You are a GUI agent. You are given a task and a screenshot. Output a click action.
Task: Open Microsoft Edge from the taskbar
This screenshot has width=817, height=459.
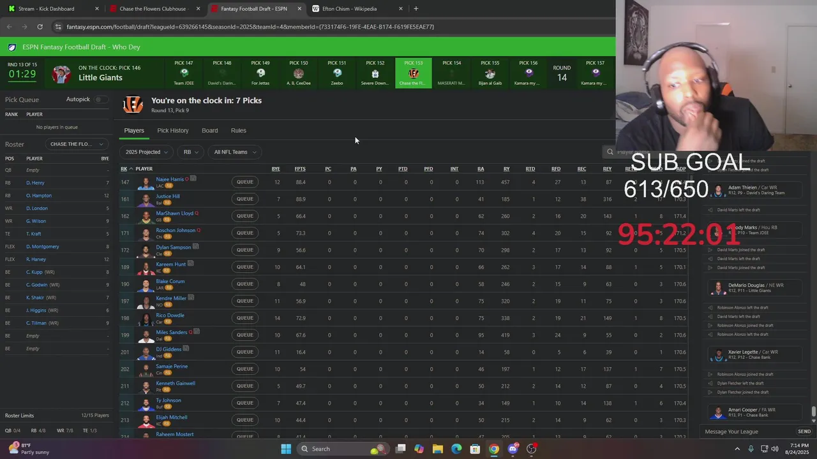coord(456,449)
